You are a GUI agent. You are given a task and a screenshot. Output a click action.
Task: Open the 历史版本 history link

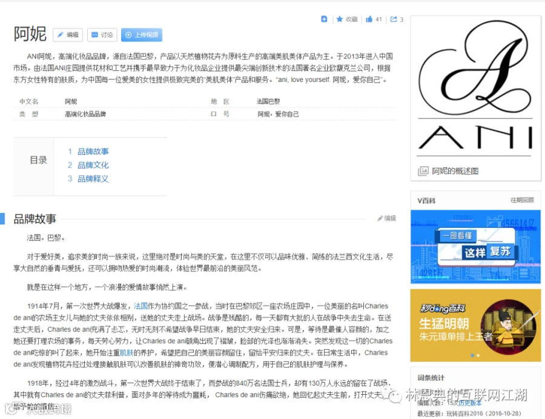470,403
